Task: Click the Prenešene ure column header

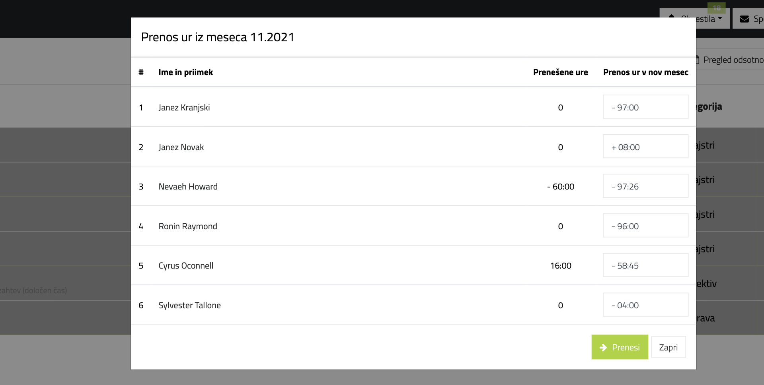Action: 560,72
